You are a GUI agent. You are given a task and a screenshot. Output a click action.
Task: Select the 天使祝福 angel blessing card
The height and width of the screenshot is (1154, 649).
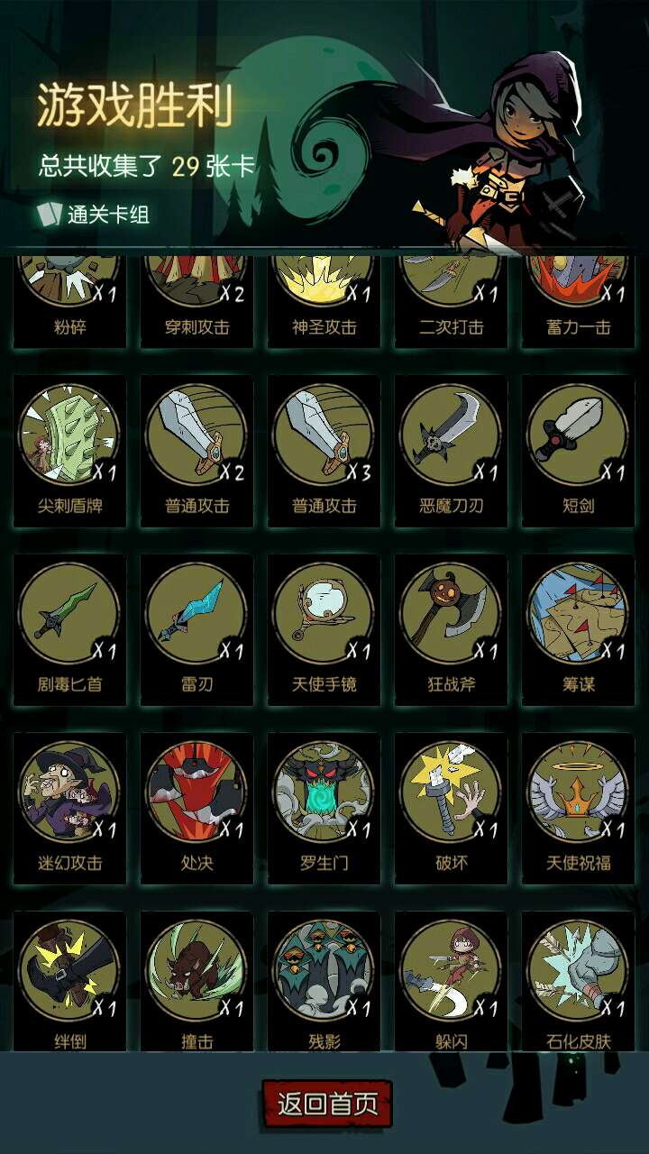[578, 807]
